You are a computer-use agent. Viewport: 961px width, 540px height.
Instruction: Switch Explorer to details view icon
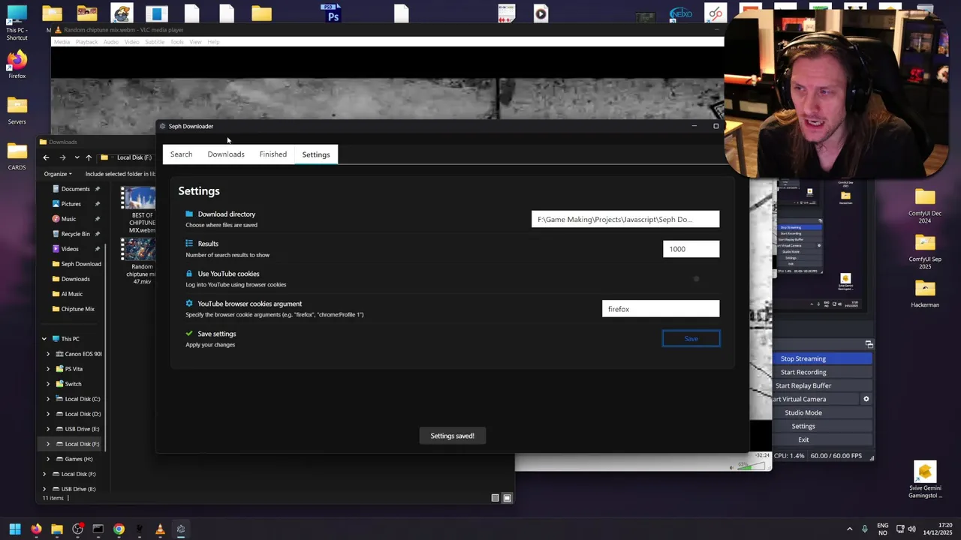pos(495,498)
